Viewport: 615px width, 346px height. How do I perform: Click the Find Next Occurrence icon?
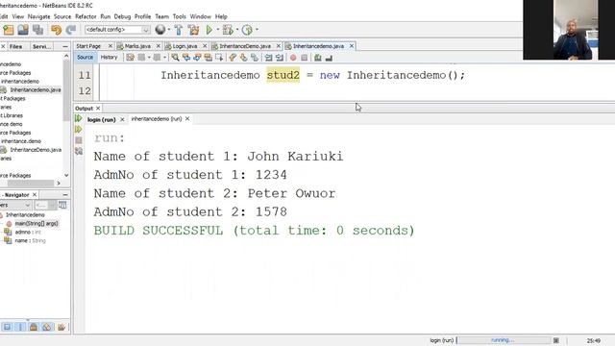[x=197, y=58]
